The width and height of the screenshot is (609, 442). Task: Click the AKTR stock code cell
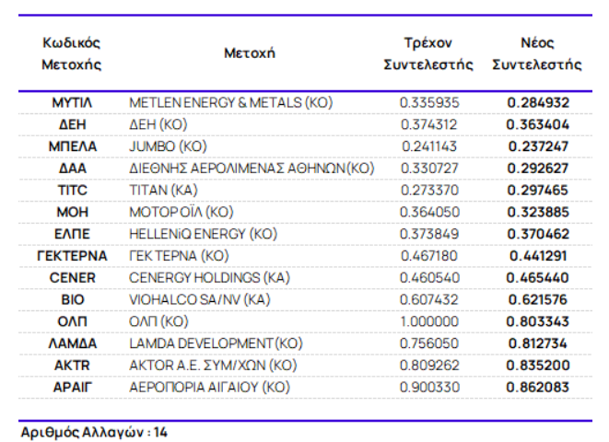pyautogui.click(x=72, y=365)
